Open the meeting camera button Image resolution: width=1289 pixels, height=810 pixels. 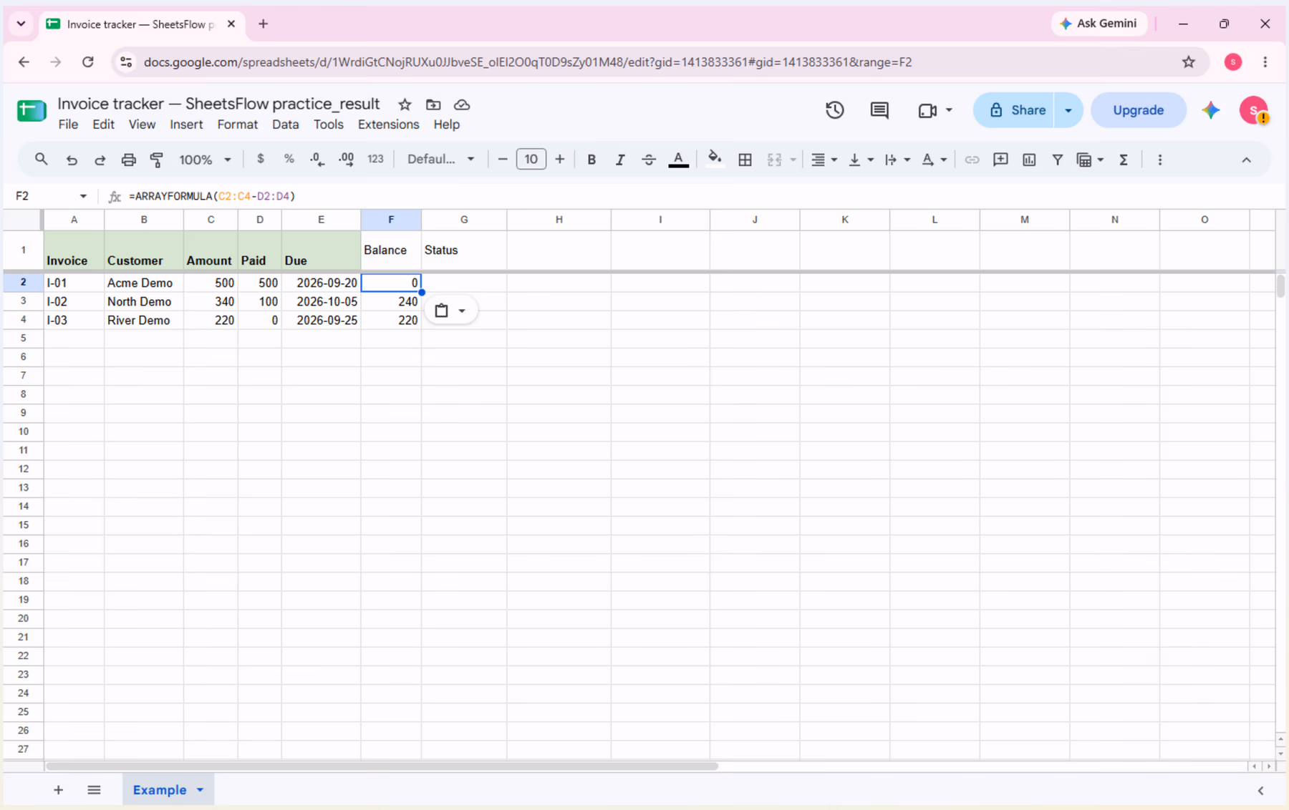(x=935, y=110)
